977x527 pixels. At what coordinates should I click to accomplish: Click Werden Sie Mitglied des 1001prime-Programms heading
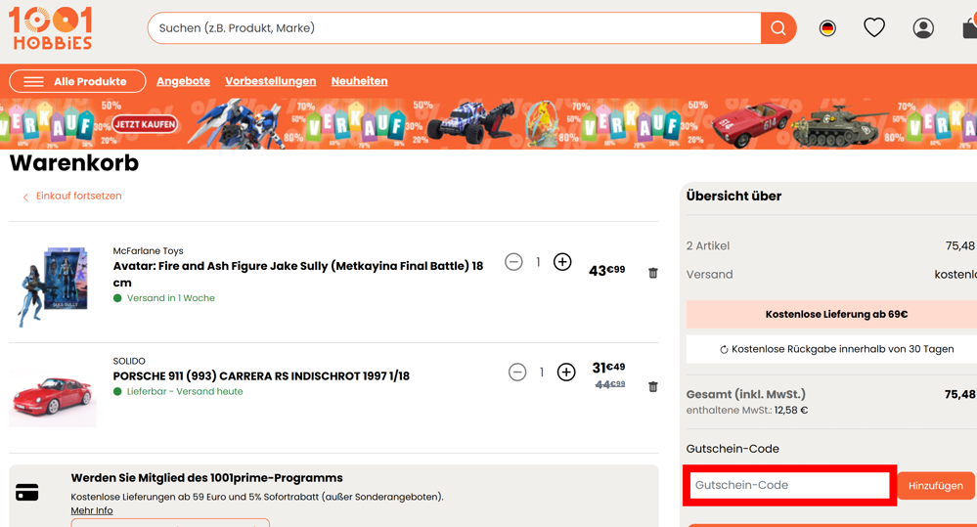coord(207,478)
